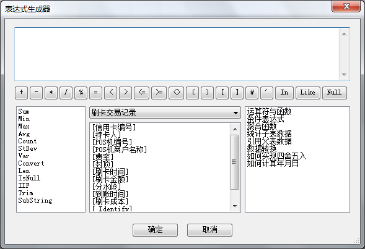Insert the left square bracket

(222, 93)
